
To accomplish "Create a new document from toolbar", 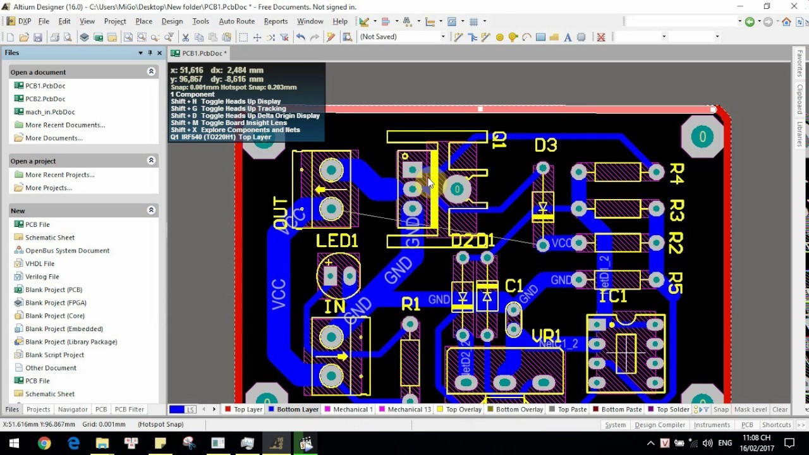I will (10, 37).
